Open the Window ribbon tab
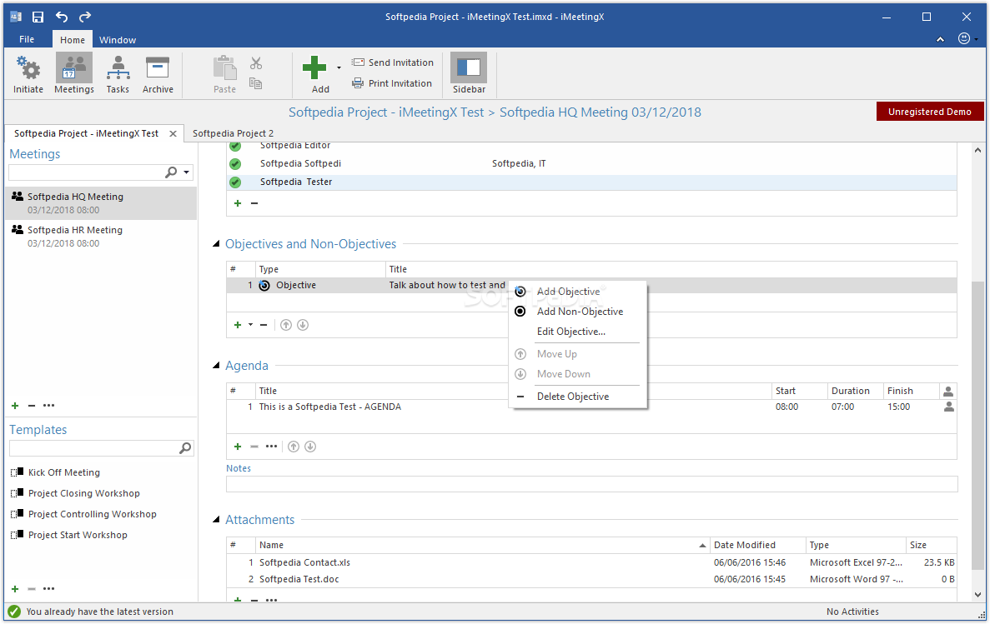The image size is (990, 624). coord(118,40)
